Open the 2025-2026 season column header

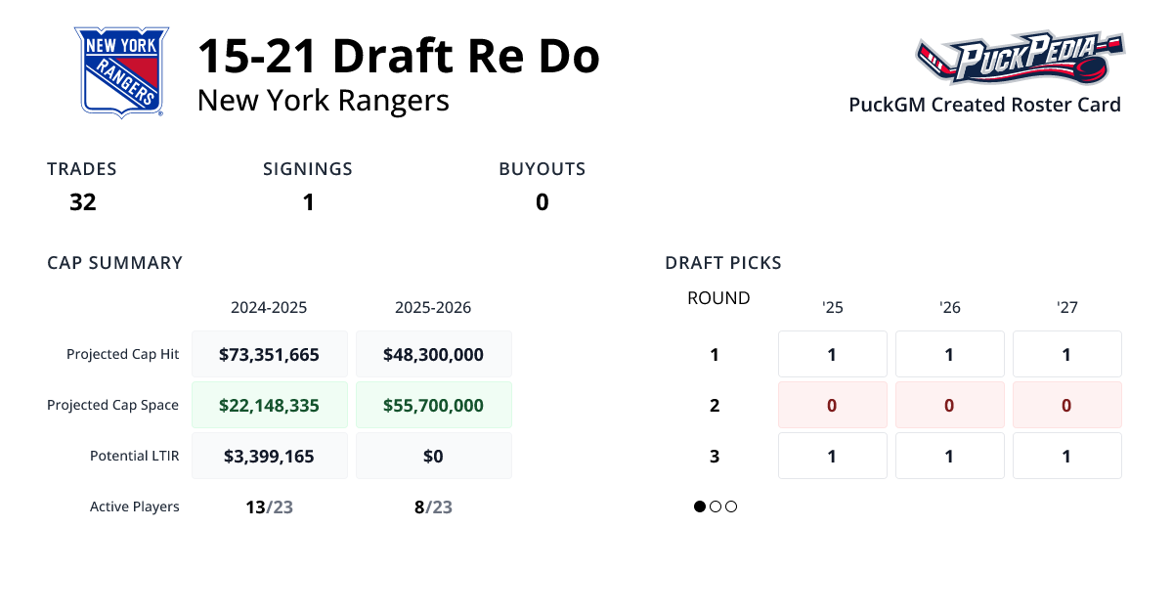[x=433, y=306]
